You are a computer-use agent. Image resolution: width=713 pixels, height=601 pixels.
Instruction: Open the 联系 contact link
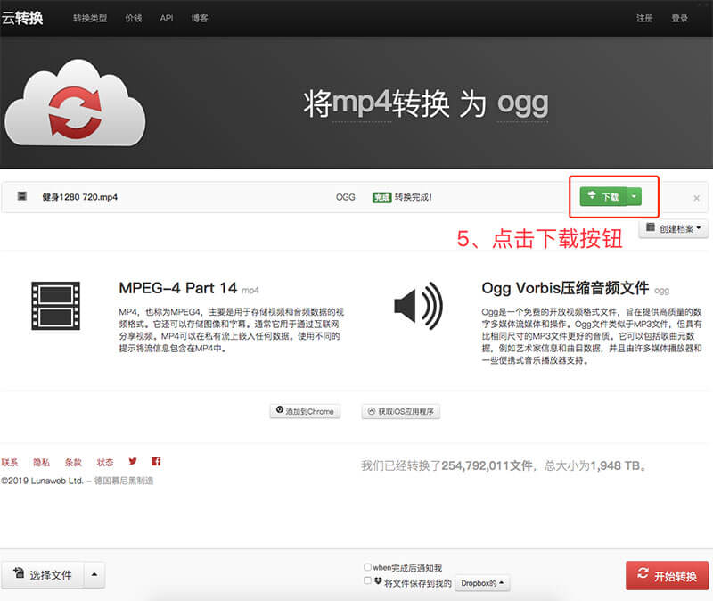pos(10,462)
